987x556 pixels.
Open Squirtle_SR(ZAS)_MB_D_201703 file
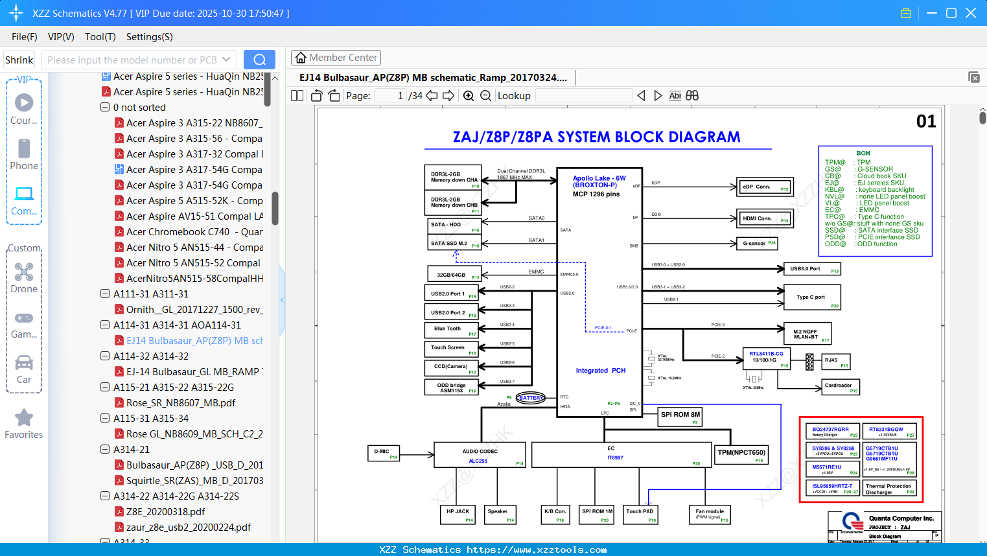[x=189, y=481]
